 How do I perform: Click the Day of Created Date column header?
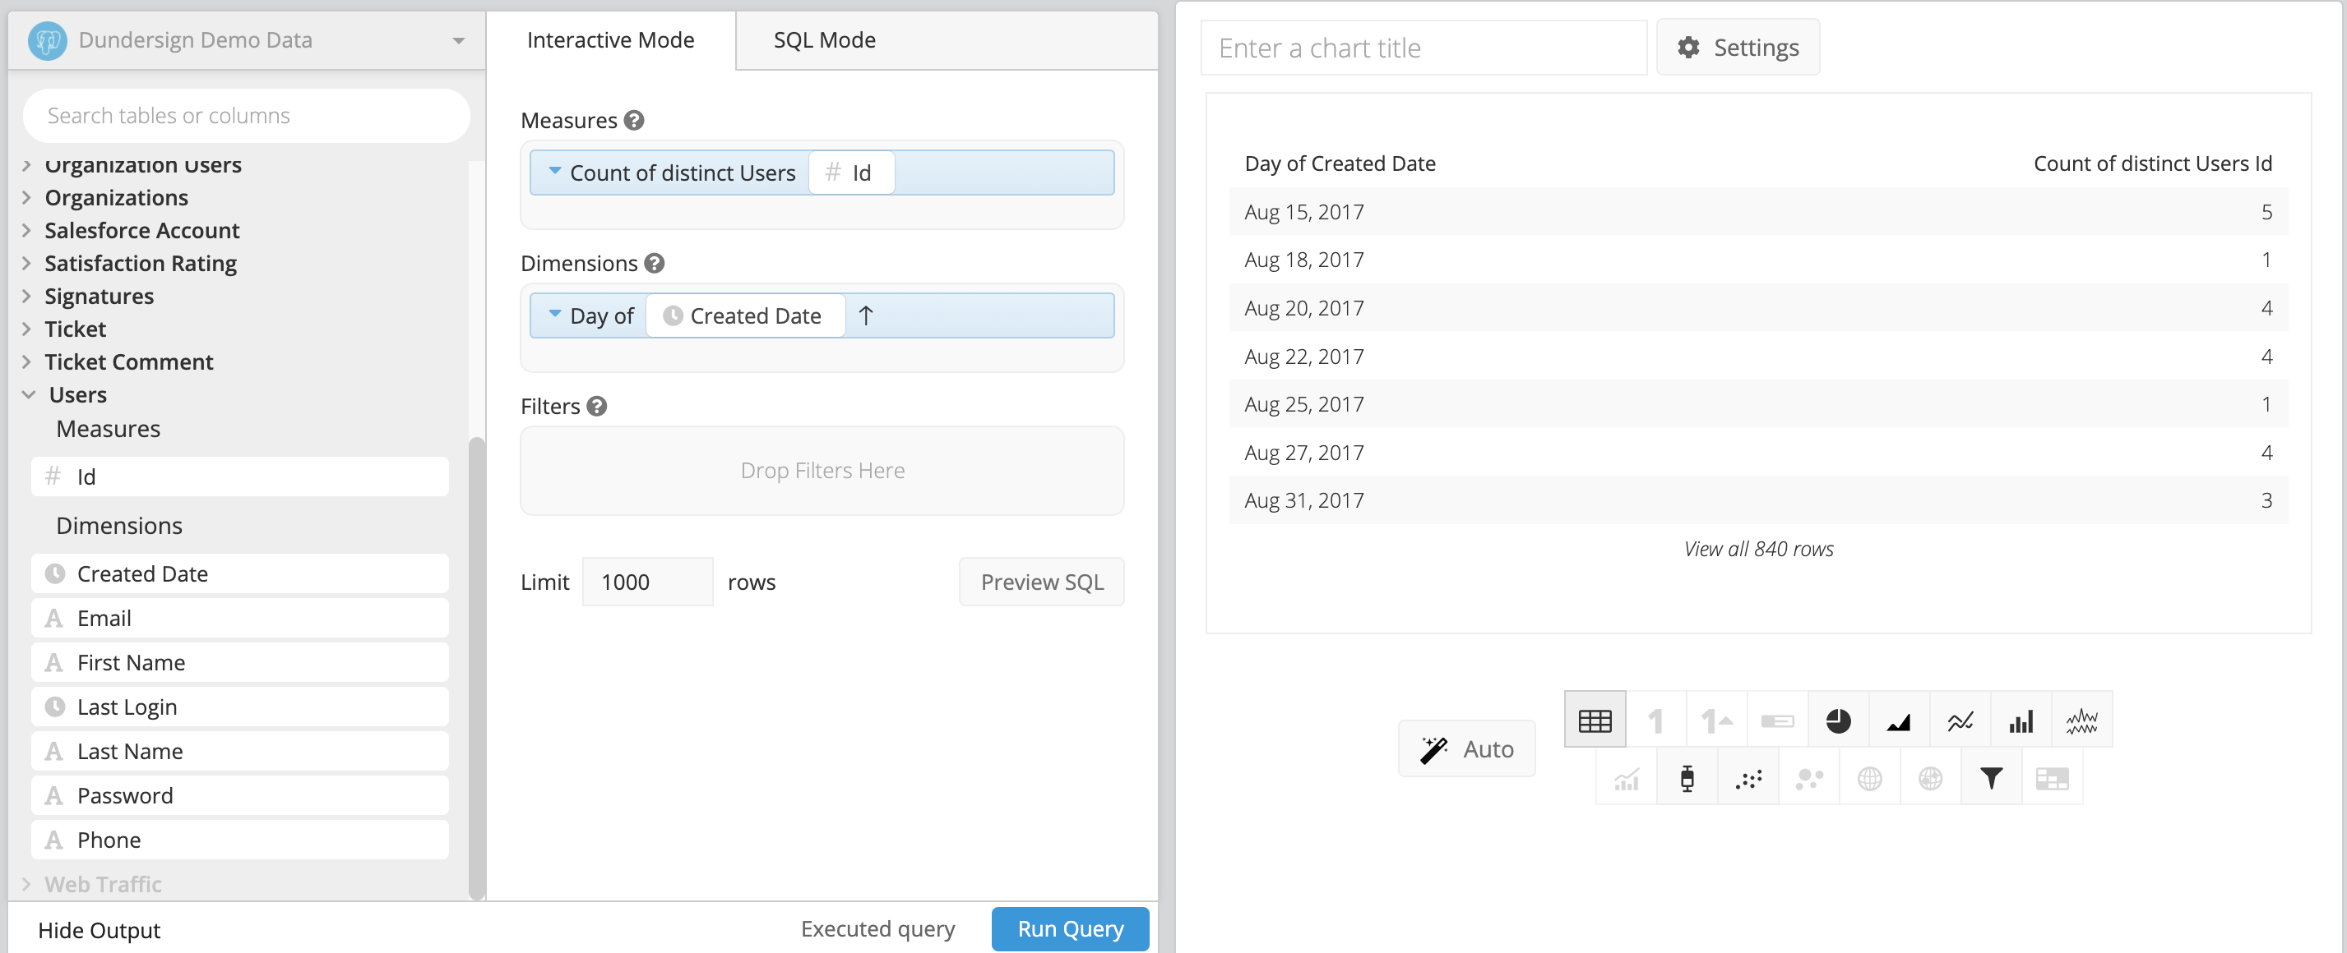pyautogui.click(x=1340, y=163)
